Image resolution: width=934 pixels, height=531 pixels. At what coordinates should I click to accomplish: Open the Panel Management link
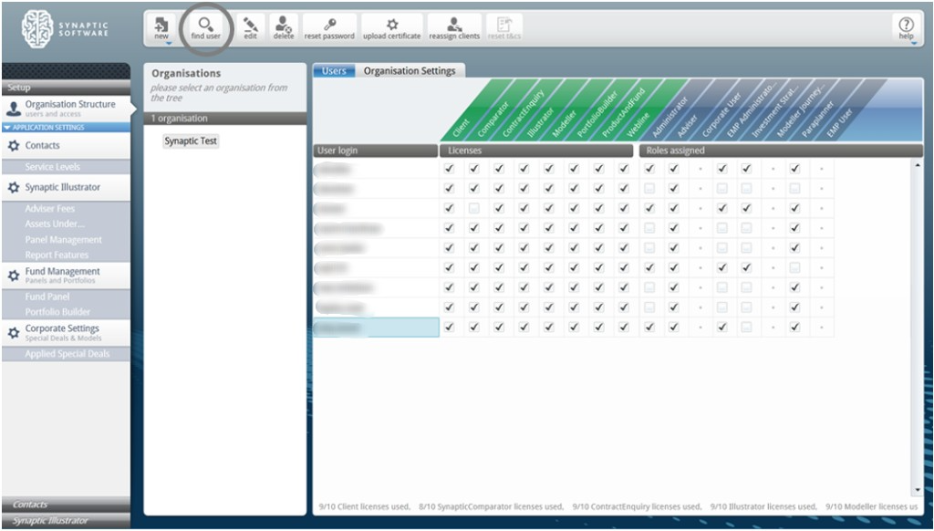click(63, 240)
